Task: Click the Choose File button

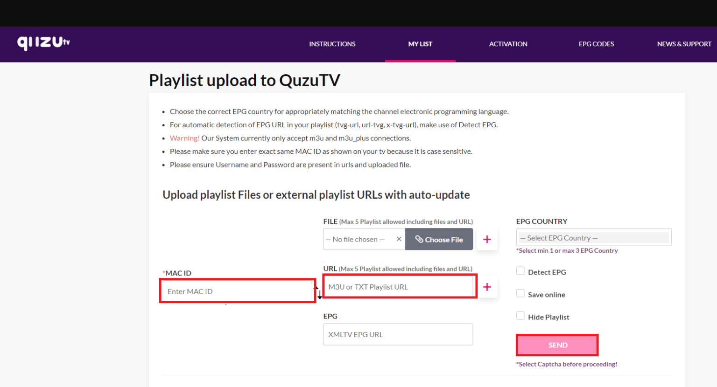Action: [439, 239]
